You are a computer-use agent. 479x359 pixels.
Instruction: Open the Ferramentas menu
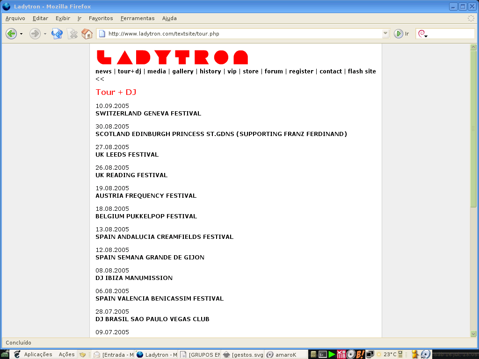click(138, 18)
